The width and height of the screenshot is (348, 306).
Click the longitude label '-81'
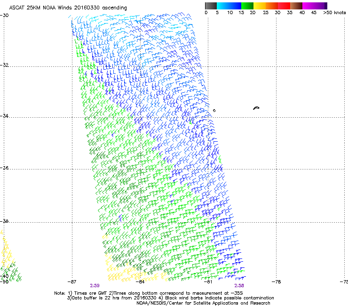[x=208, y=282]
